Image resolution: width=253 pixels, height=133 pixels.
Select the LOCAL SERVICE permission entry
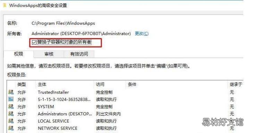[x=125, y=121]
